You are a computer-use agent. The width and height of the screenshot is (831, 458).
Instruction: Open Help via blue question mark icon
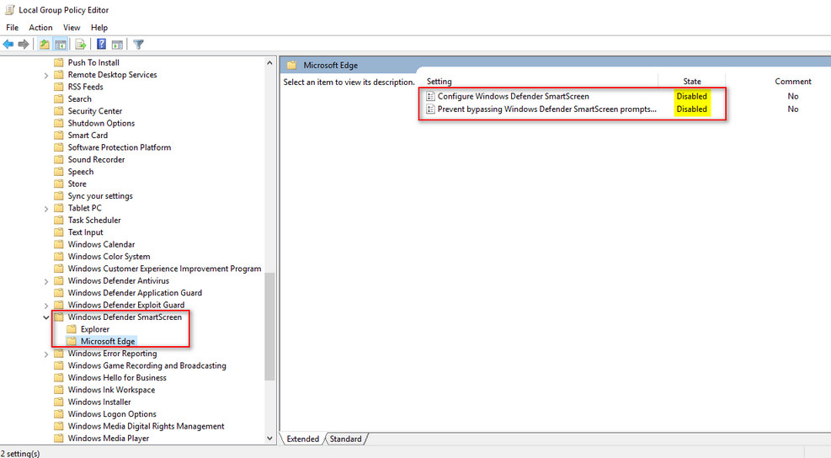point(101,45)
